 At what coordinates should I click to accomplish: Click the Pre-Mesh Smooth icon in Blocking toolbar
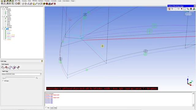(50, 4)
